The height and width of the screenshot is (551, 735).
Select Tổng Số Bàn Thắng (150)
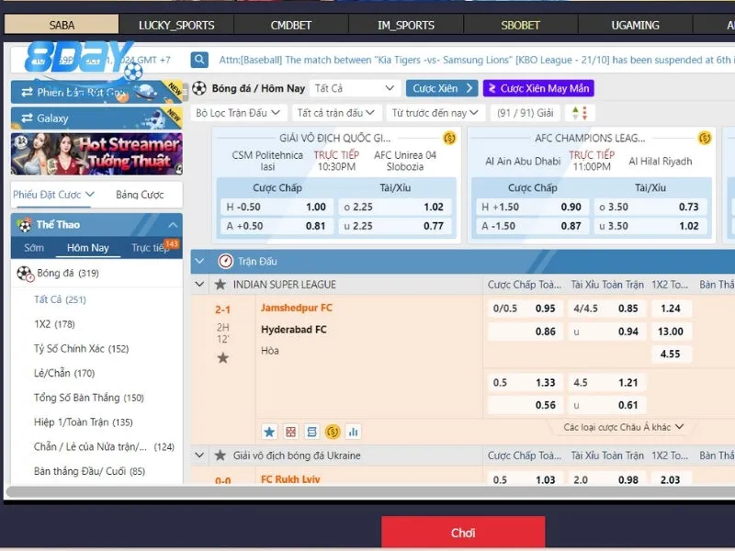point(88,398)
